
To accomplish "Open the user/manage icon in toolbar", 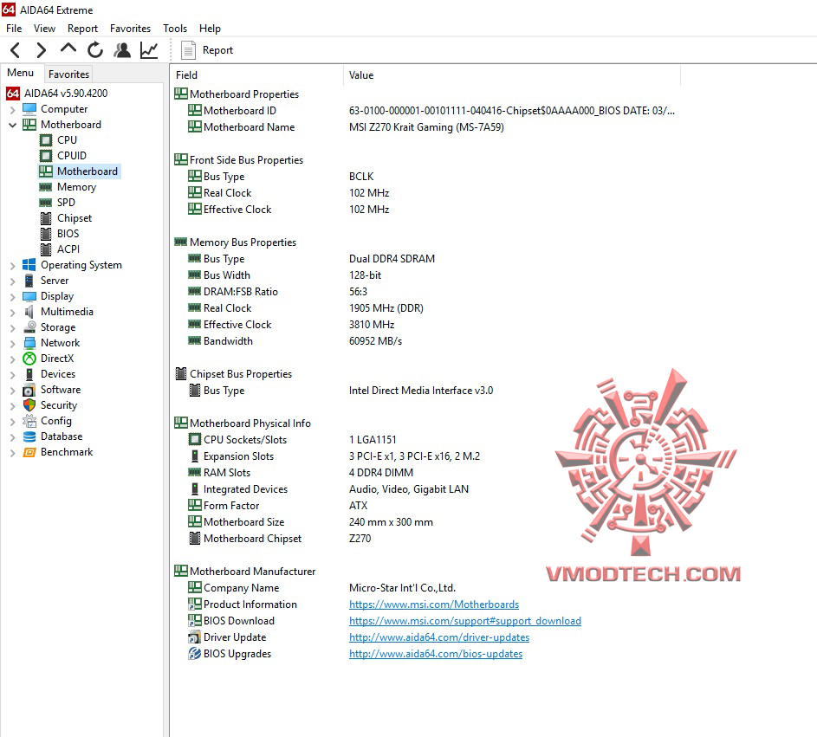I will (x=122, y=50).
